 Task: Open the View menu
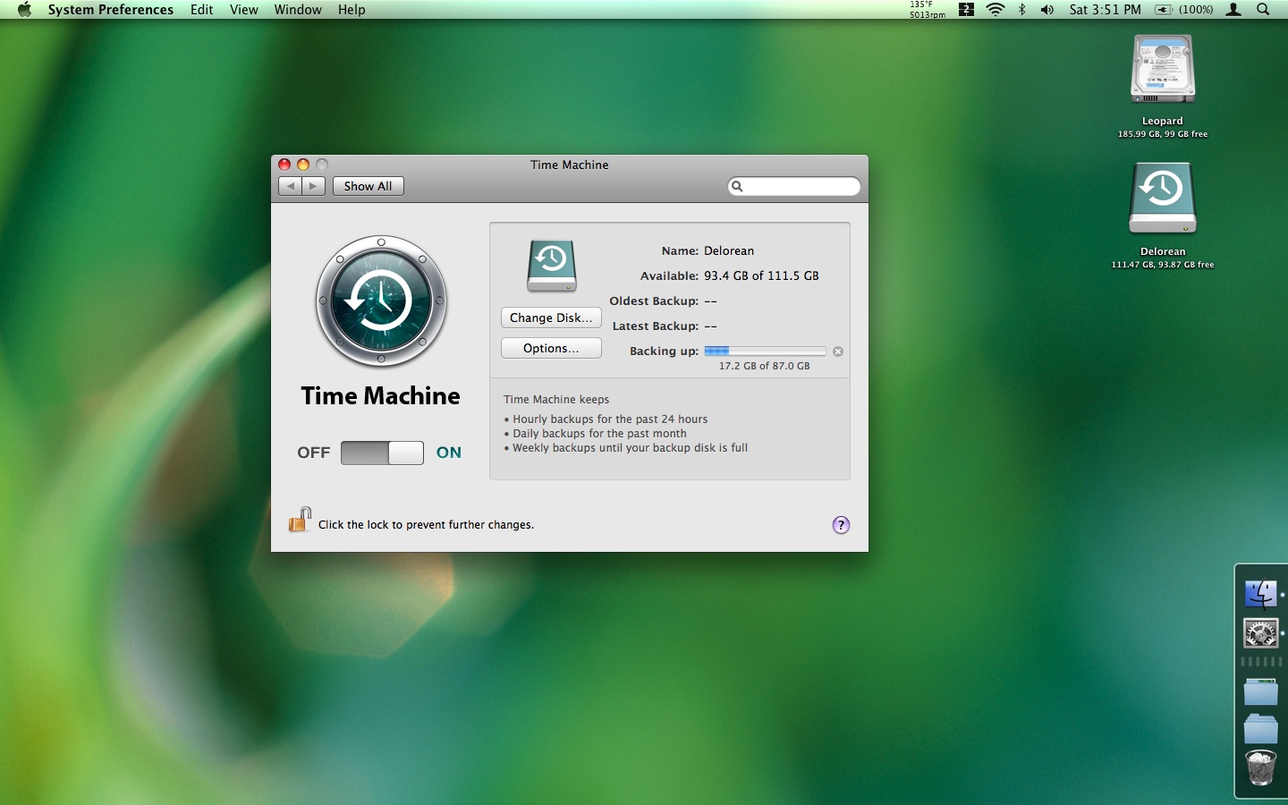tap(244, 10)
